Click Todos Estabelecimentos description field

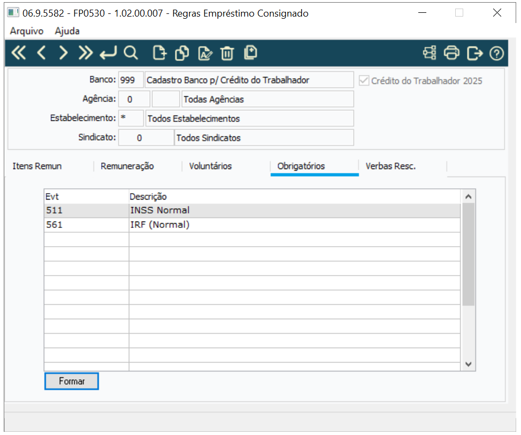[x=250, y=118]
